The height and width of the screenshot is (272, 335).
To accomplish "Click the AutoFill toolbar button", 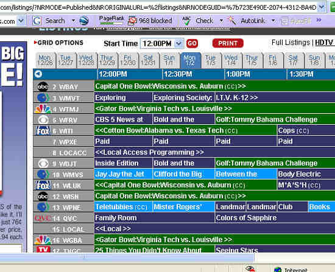I will (296, 21).
